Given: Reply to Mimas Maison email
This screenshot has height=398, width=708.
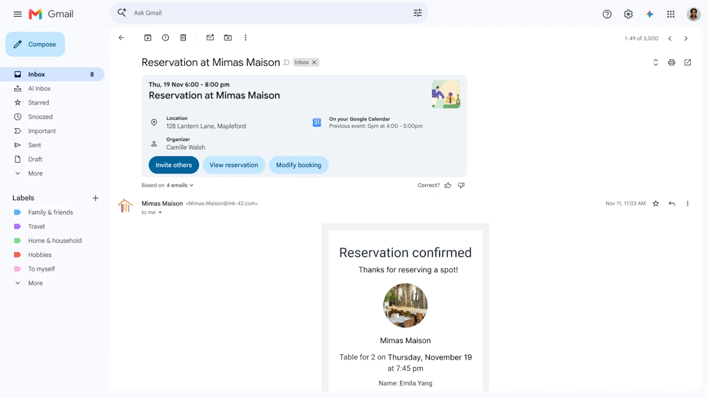Looking at the screenshot, I should [x=672, y=203].
